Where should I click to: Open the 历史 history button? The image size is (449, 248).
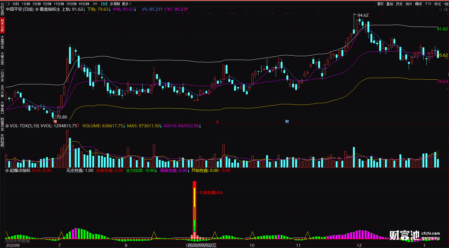click(x=399, y=4)
